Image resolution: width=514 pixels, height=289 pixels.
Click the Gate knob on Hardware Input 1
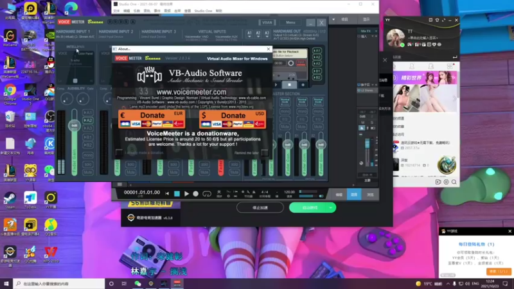83,99
